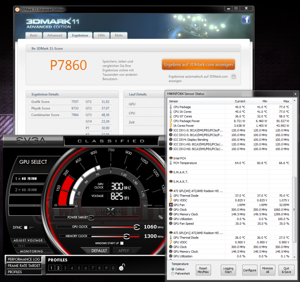
Task: Click the Combinerter Score value 7964
Action: pos(75,115)
